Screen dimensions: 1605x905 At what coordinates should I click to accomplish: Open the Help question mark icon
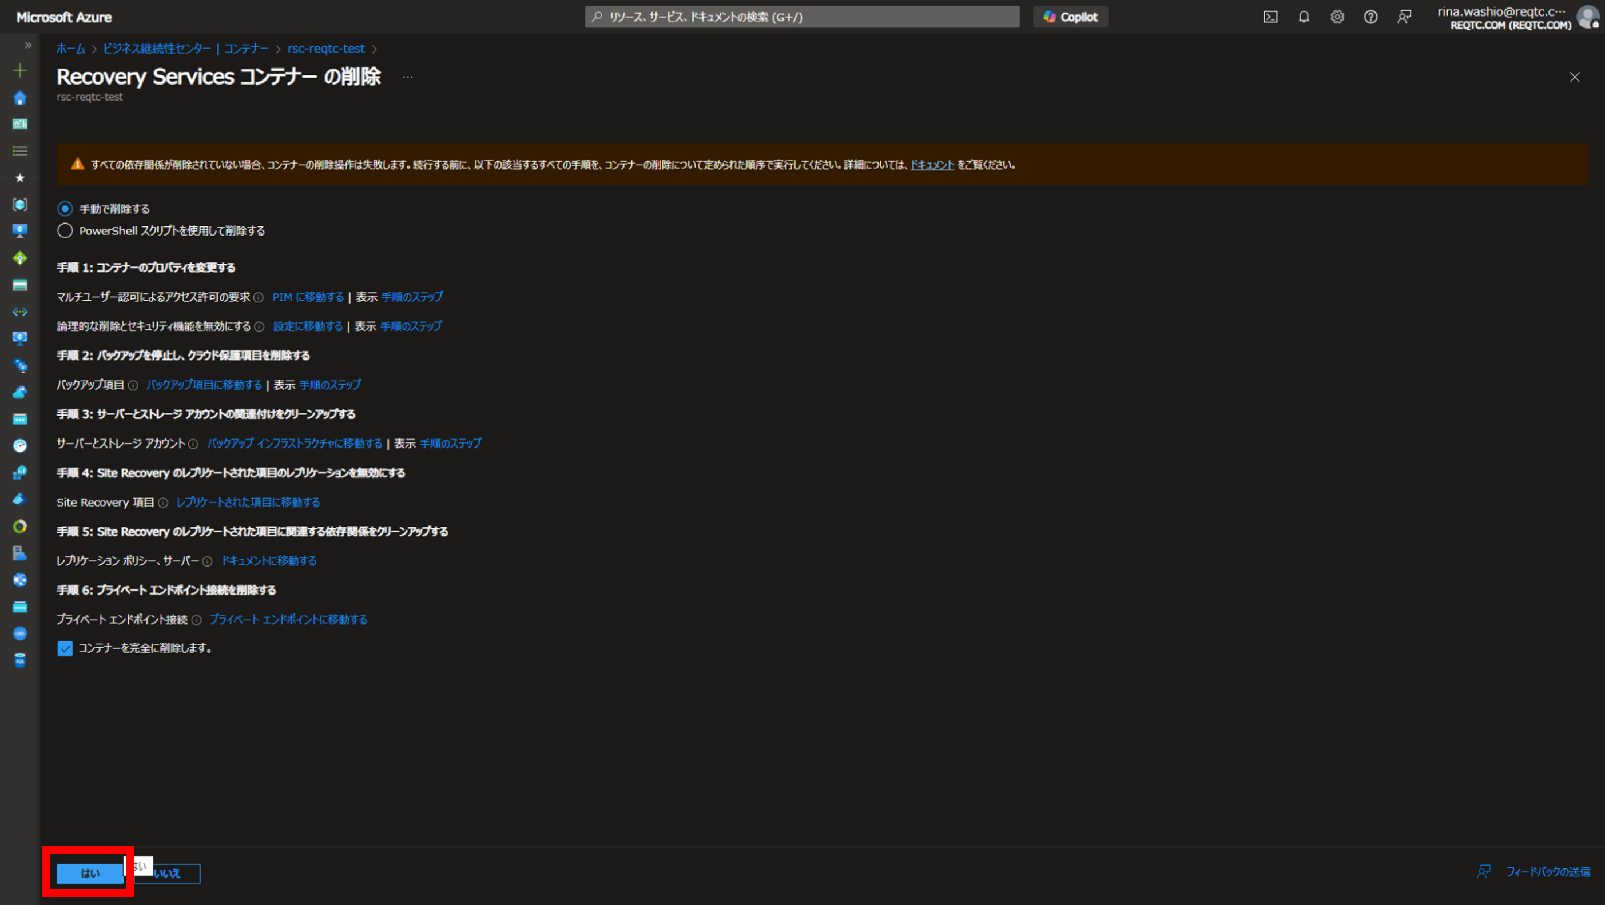[x=1370, y=17]
